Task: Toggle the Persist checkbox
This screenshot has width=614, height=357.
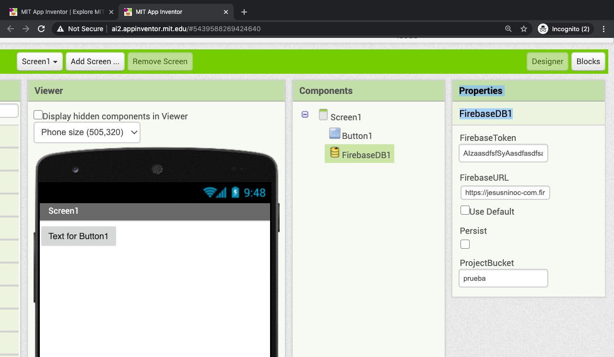Action: [465, 244]
